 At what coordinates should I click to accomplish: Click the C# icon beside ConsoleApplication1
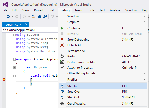(5, 30)
